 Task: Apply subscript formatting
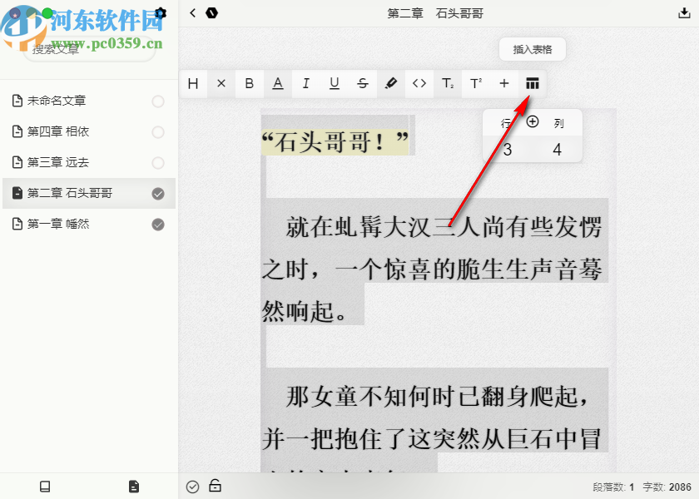[x=448, y=83]
